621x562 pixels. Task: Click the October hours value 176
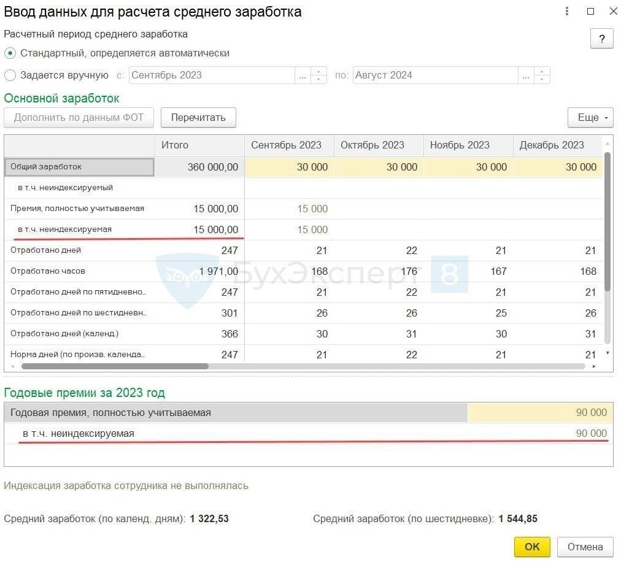coord(379,271)
